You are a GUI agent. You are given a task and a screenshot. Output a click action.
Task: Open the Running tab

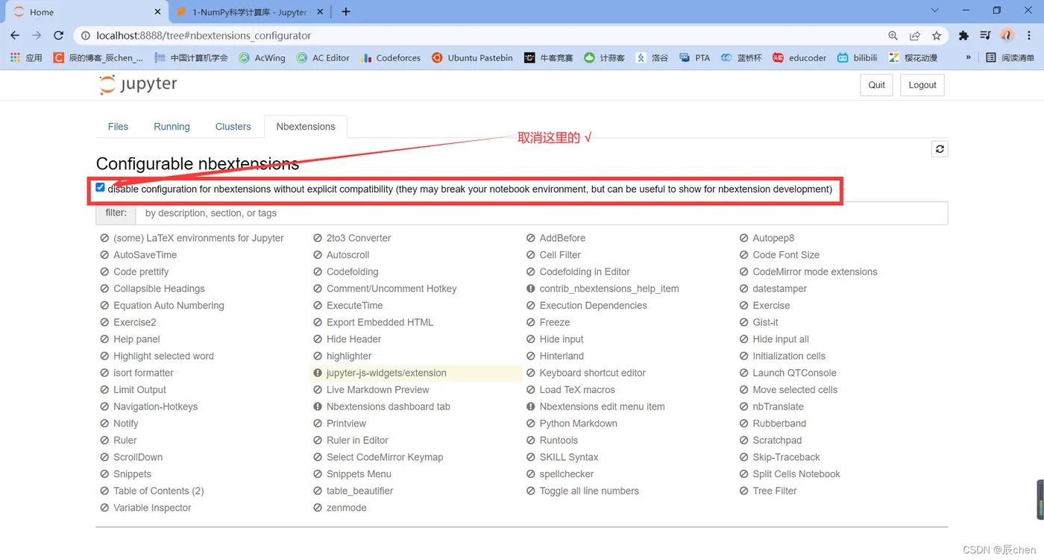point(172,127)
